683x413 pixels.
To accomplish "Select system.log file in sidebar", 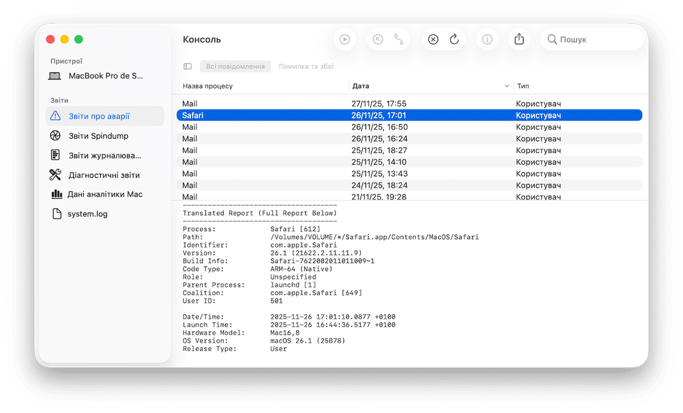I will (87, 214).
